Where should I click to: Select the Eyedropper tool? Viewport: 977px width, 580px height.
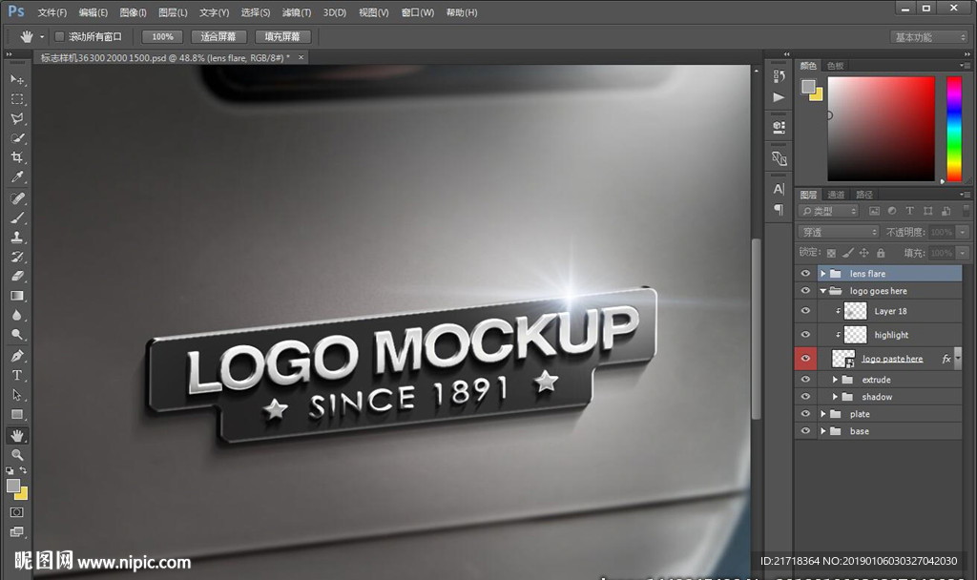(17, 176)
